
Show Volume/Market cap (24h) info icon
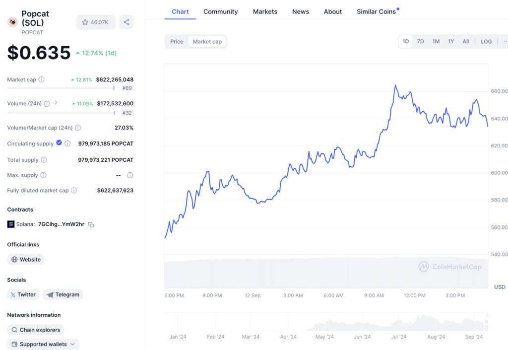point(78,128)
